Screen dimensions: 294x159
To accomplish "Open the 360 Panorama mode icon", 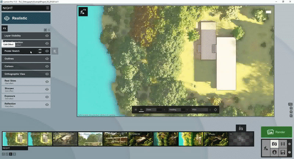I will 274,152.
